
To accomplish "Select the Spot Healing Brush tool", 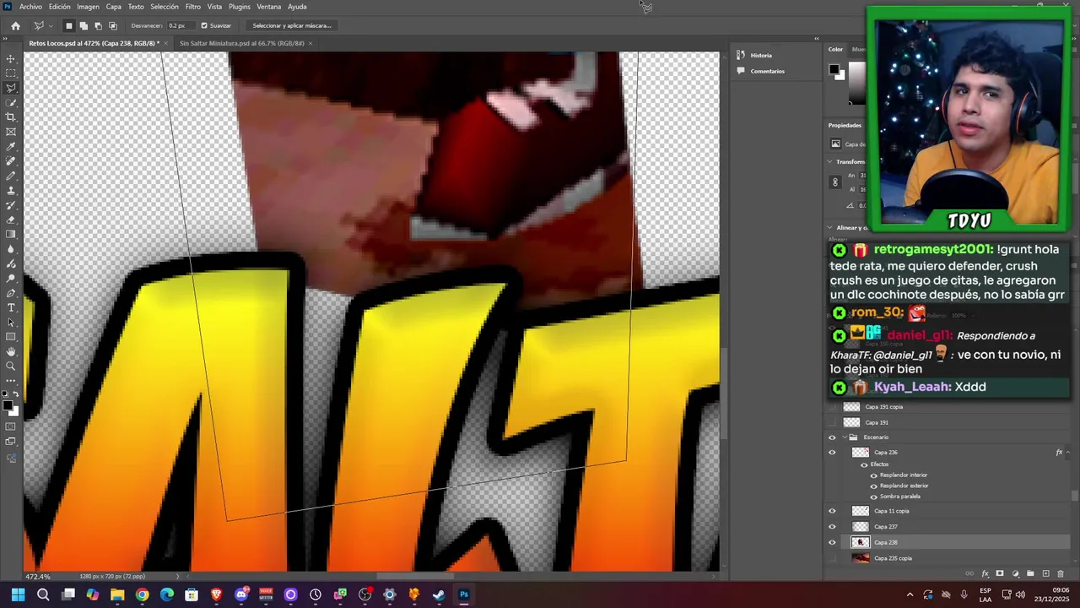I will pyautogui.click(x=11, y=160).
